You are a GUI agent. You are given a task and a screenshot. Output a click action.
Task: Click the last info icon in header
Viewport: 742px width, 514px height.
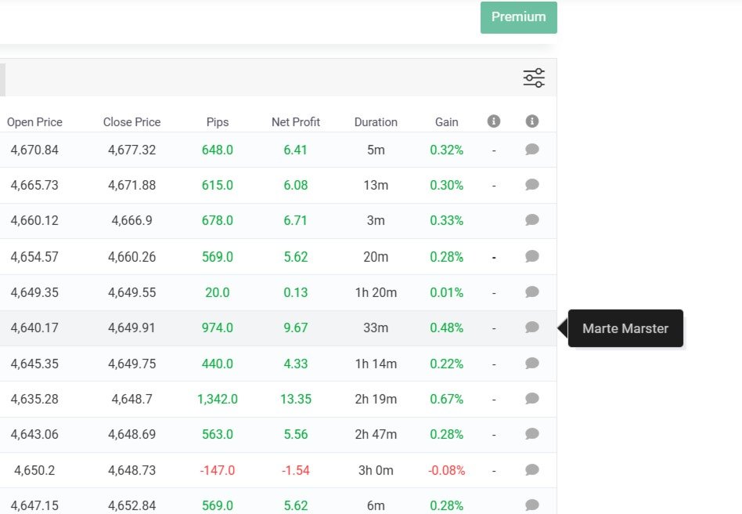[x=532, y=121]
